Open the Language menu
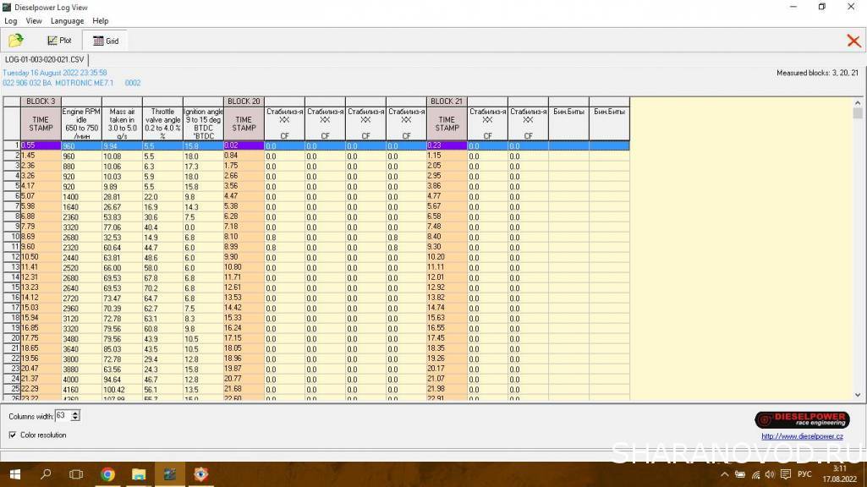The width and height of the screenshot is (867, 487). click(x=67, y=20)
